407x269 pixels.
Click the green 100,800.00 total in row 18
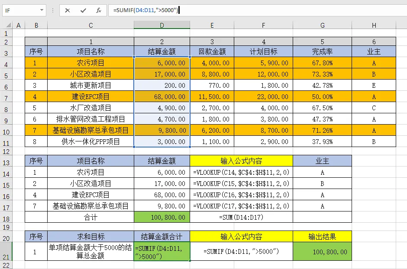162,217
